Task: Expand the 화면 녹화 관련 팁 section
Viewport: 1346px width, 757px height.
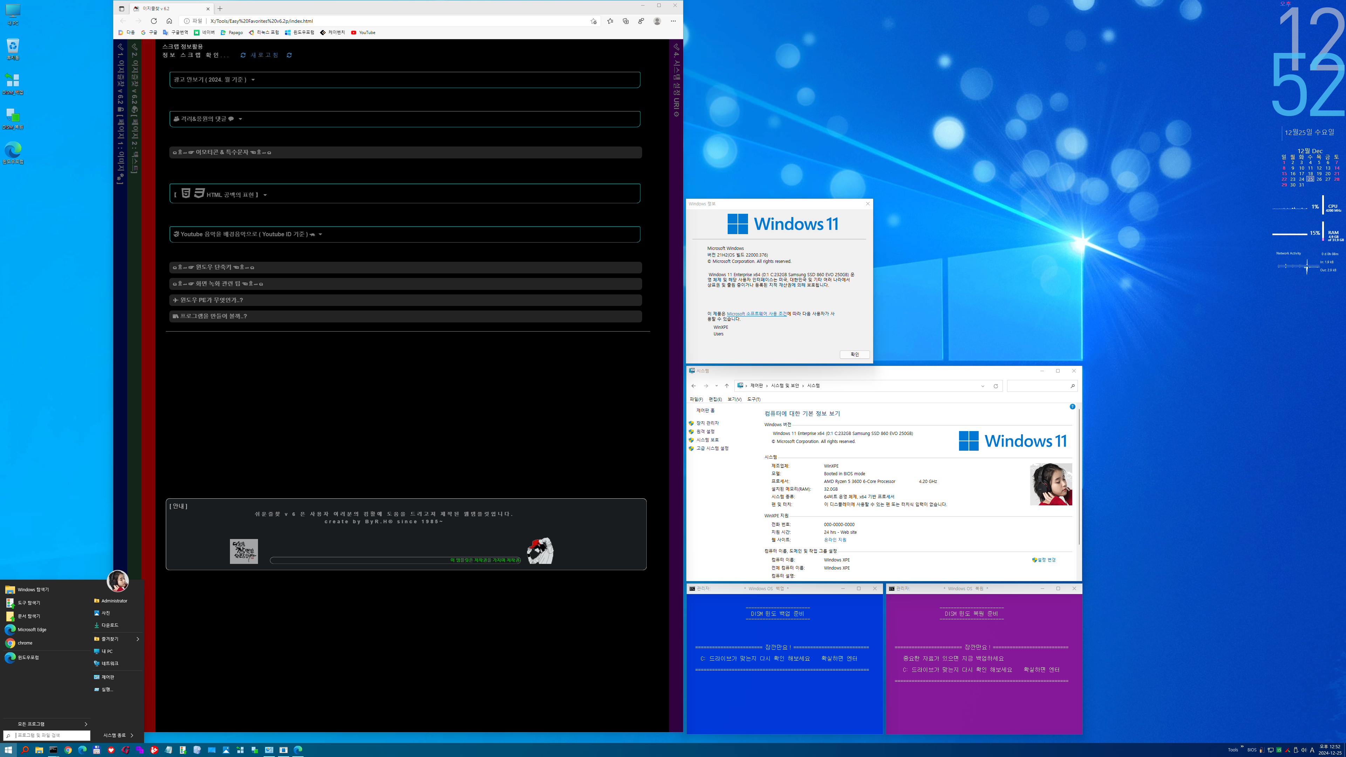Action: [406, 284]
